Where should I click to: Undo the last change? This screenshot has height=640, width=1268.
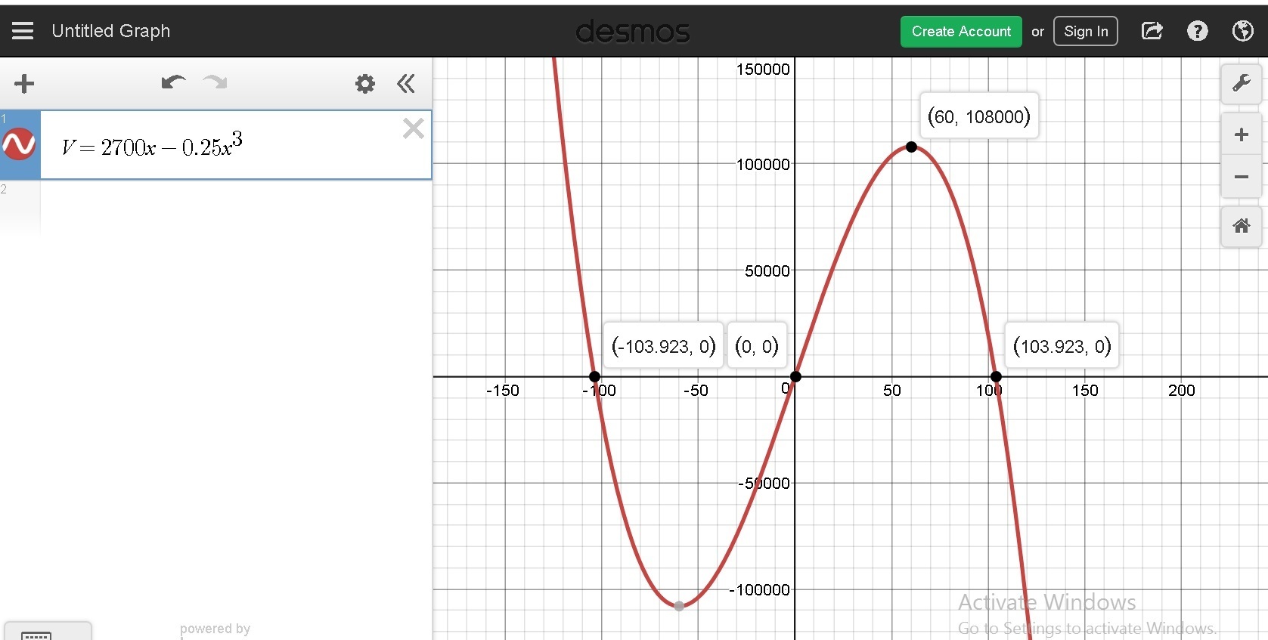tap(173, 82)
